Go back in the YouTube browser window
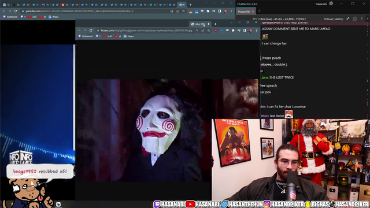 (x=4, y=11)
